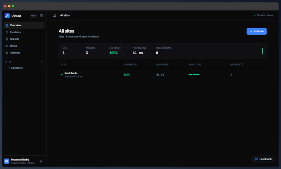Expand Kodotools tree item chevron in sidebar

tap(5, 68)
